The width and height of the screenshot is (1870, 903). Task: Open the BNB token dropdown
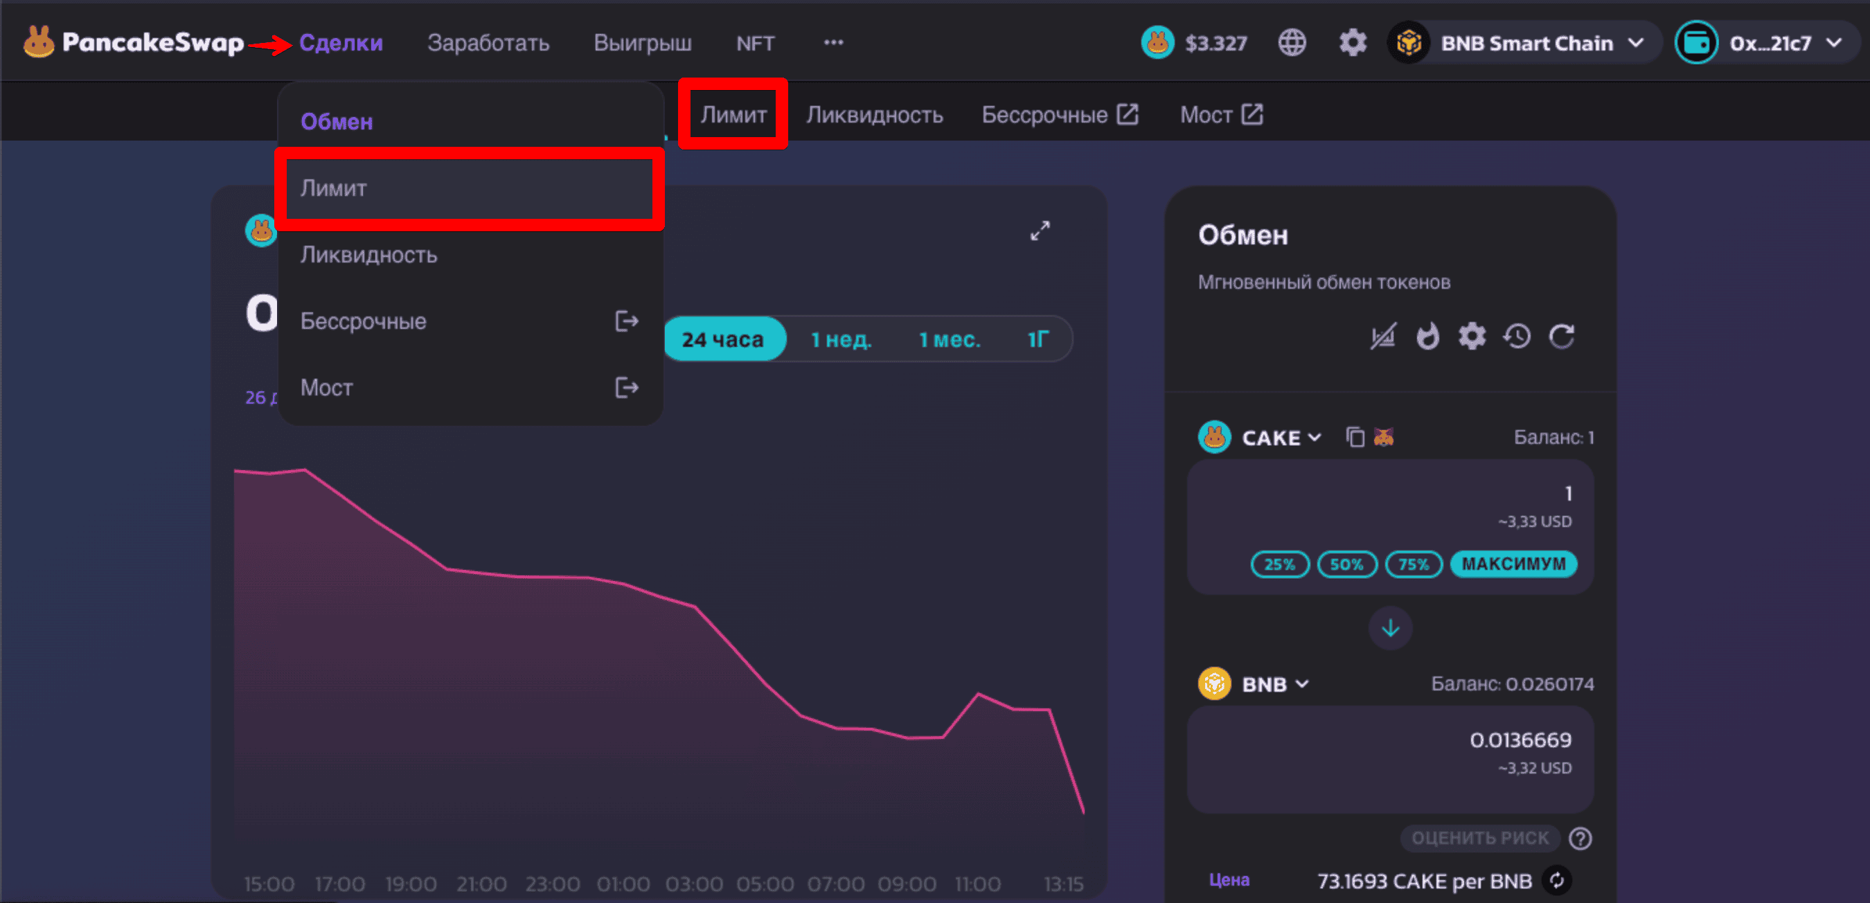(x=1276, y=683)
